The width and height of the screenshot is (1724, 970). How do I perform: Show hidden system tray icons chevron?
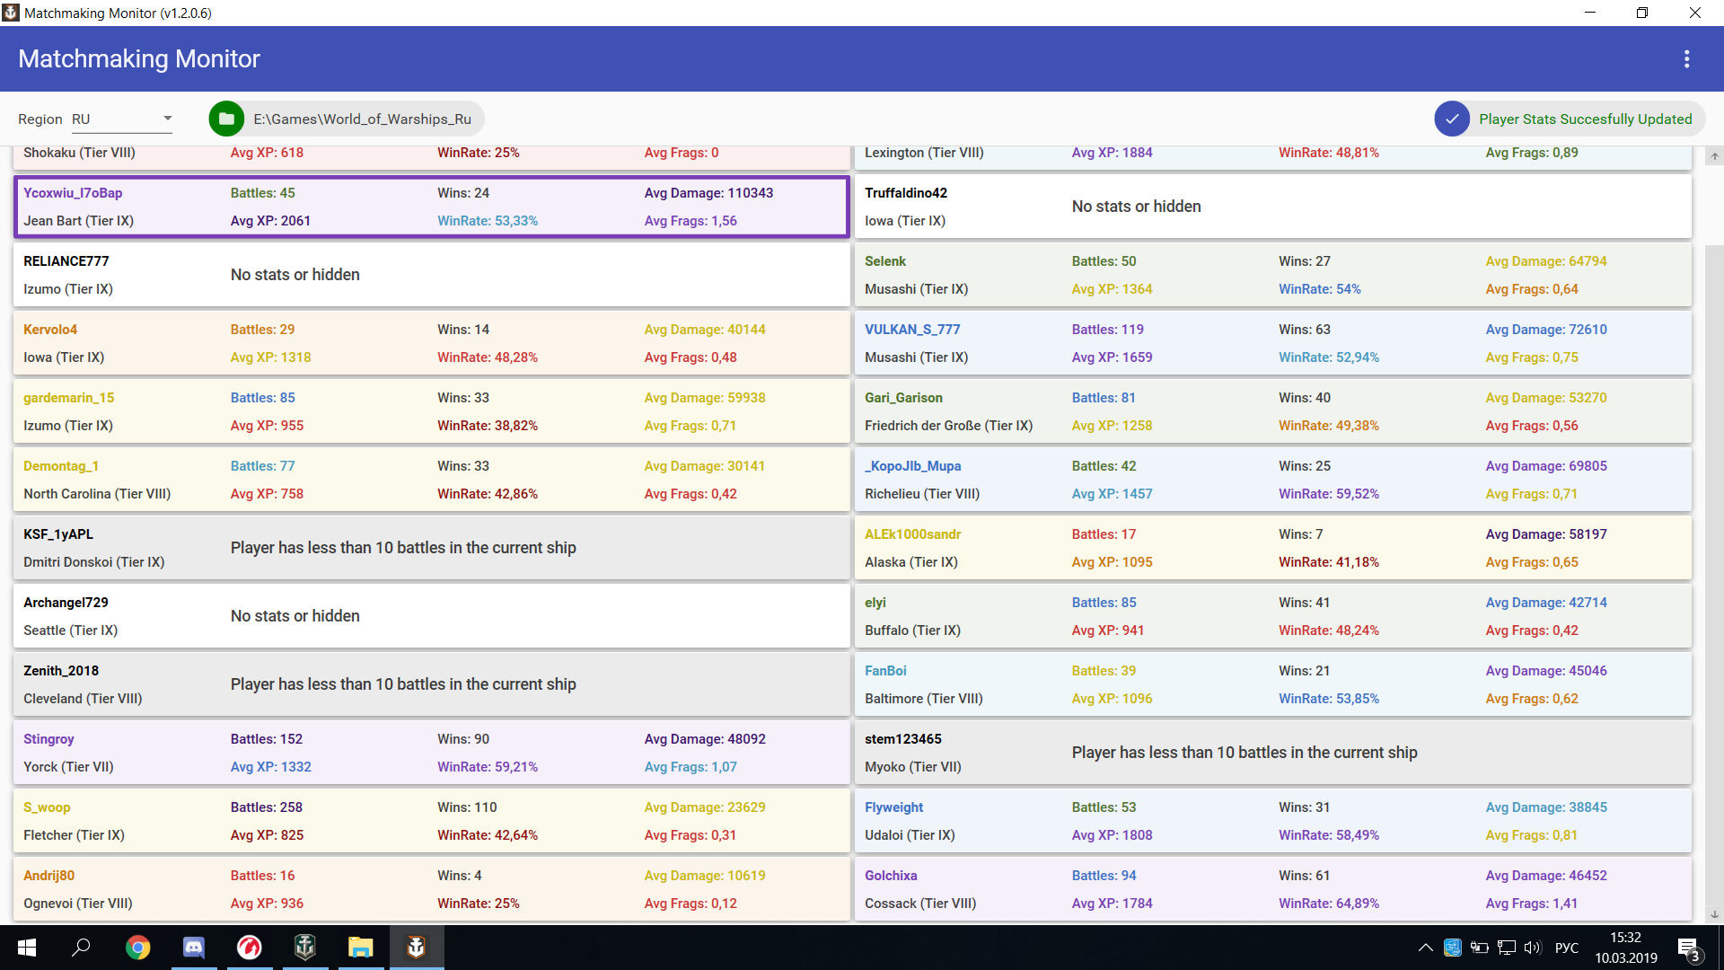click(1425, 948)
